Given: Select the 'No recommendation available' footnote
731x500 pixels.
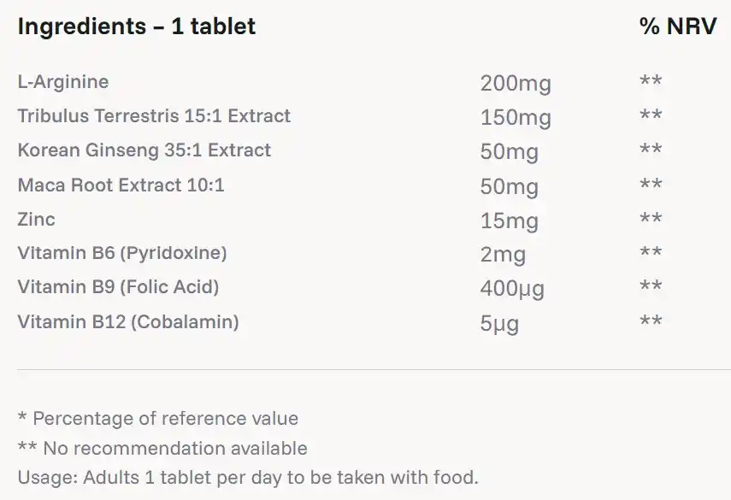Looking at the screenshot, I should point(162,448).
